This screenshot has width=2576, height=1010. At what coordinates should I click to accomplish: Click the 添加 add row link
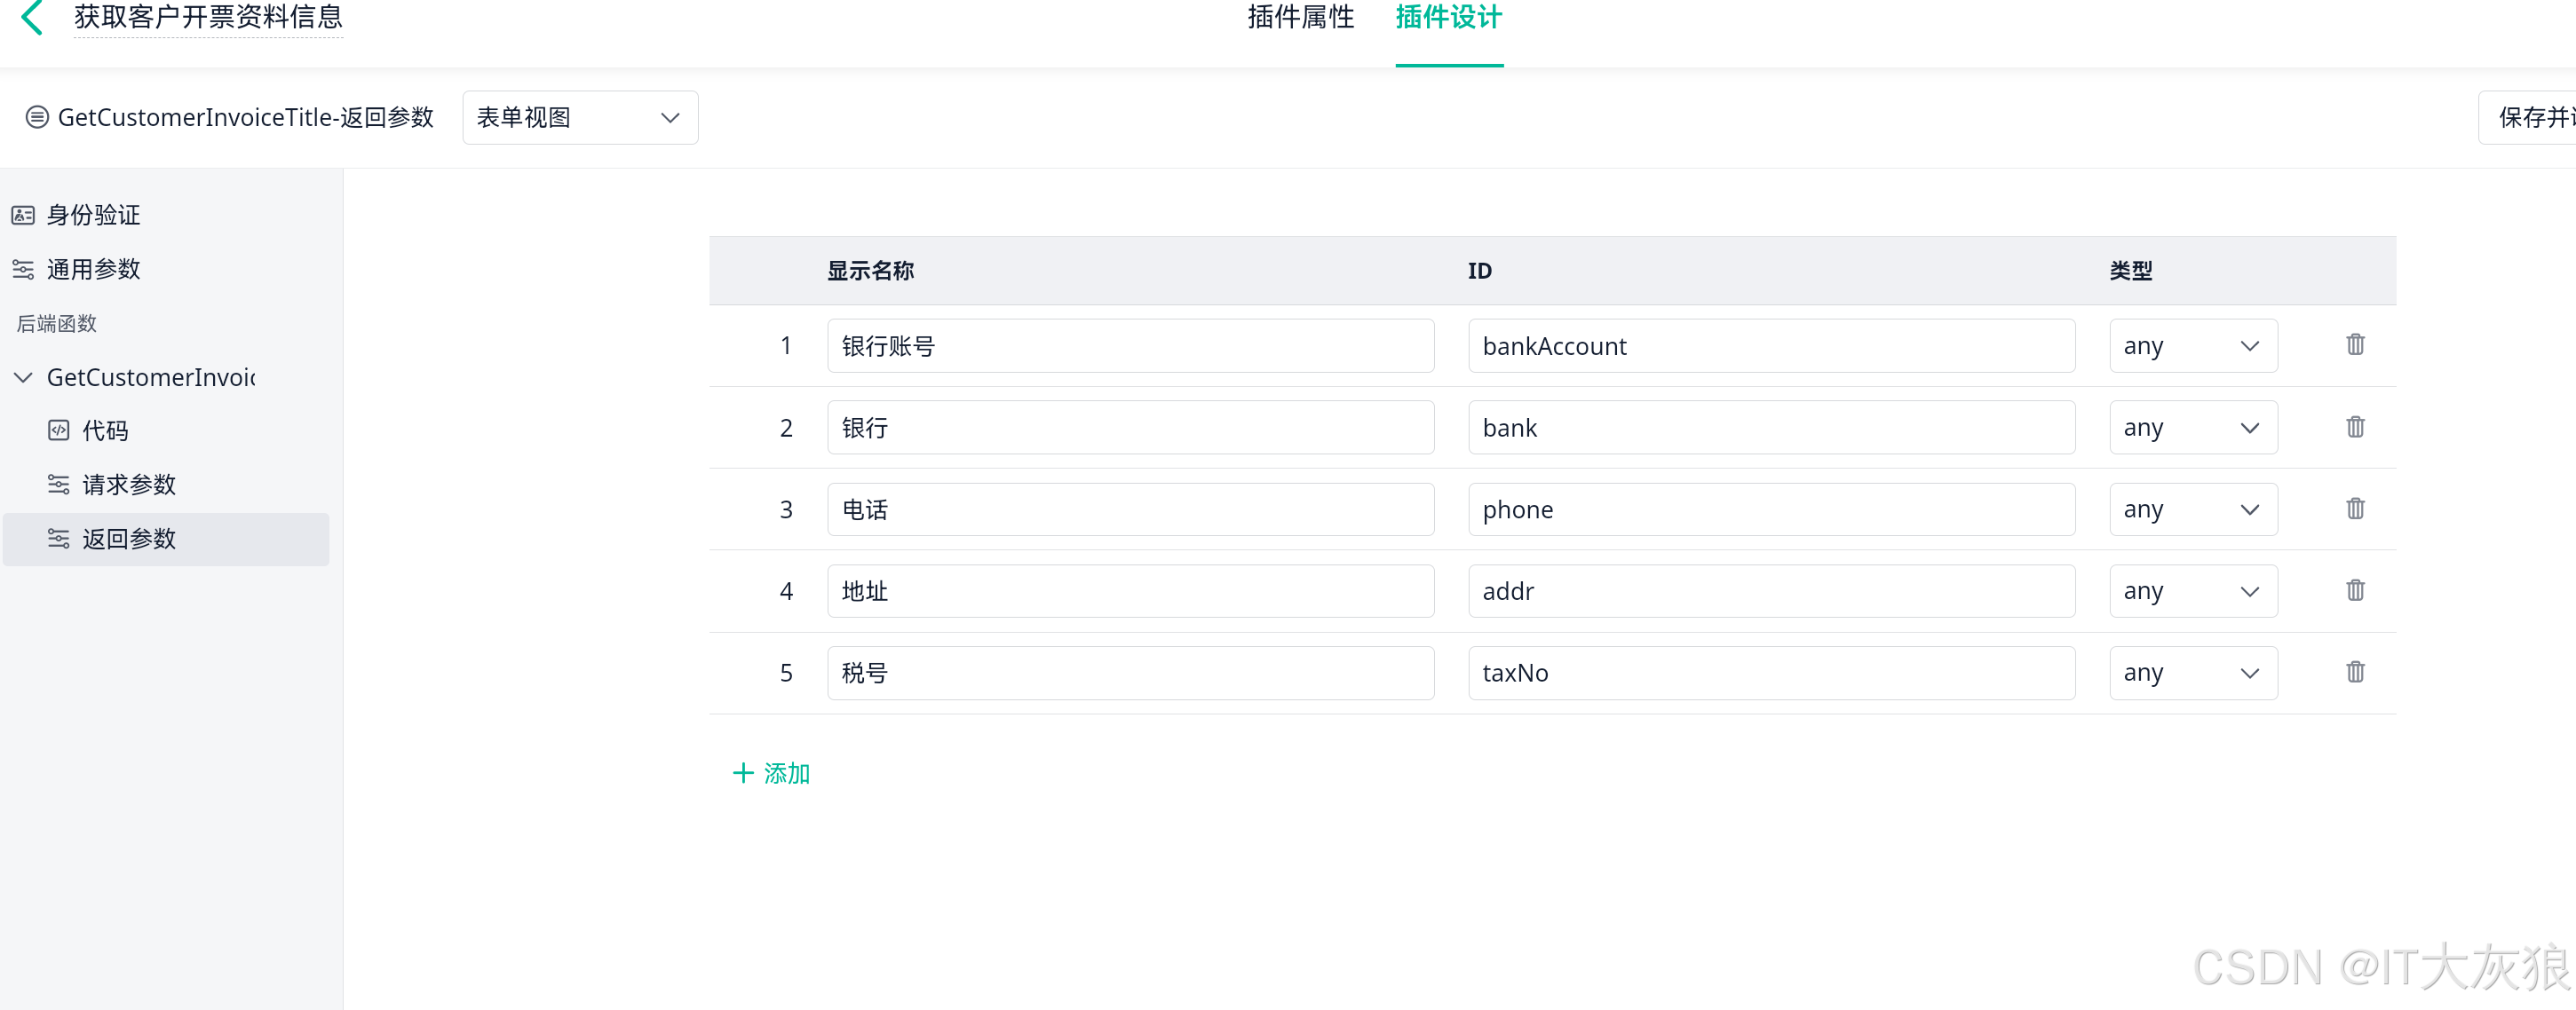coord(771,773)
